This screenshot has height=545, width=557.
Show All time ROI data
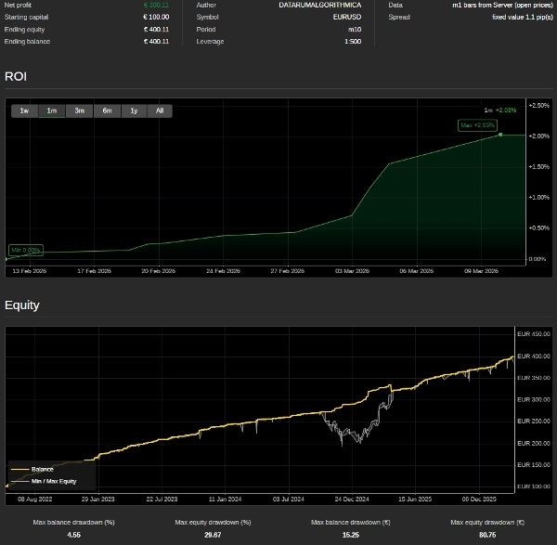[x=160, y=110]
